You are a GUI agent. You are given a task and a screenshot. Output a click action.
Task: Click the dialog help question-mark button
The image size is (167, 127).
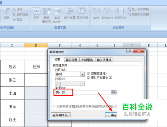click(130, 51)
